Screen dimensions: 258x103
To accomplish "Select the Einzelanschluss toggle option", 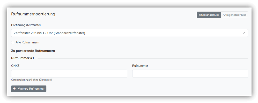I will point(209,15).
